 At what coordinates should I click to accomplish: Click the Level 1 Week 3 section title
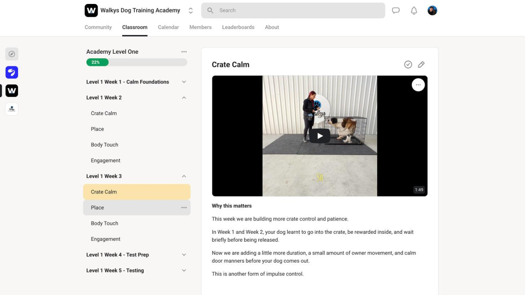coord(104,176)
